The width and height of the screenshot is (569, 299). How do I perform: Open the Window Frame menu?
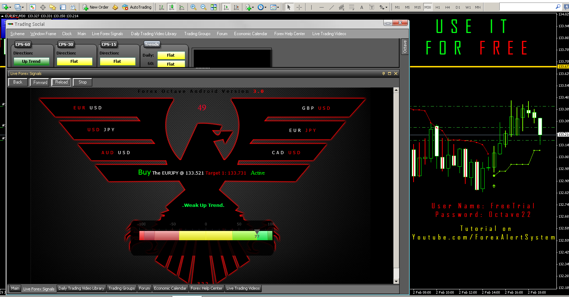pos(43,34)
